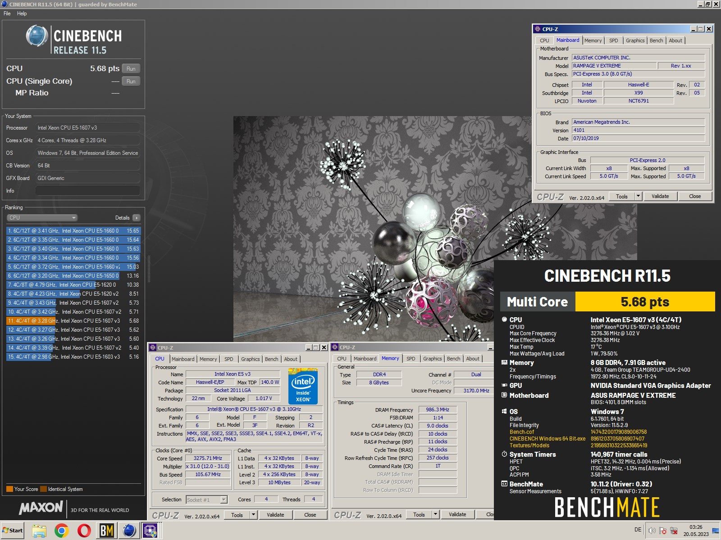
Task: Open the Help menu in Cinebench
Action: (22, 13)
